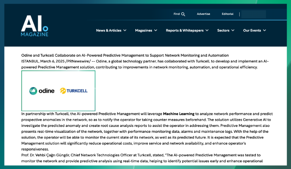This screenshot has width=291, height=169.
Task: Click the bold Machine Learning link
Action: pos(179,114)
